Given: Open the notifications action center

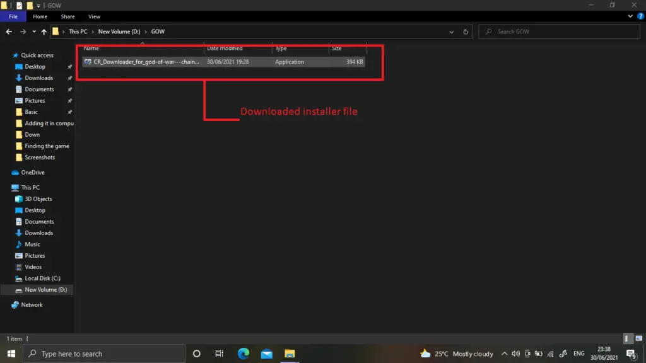Looking at the screenshot, I should coord(631,354).
